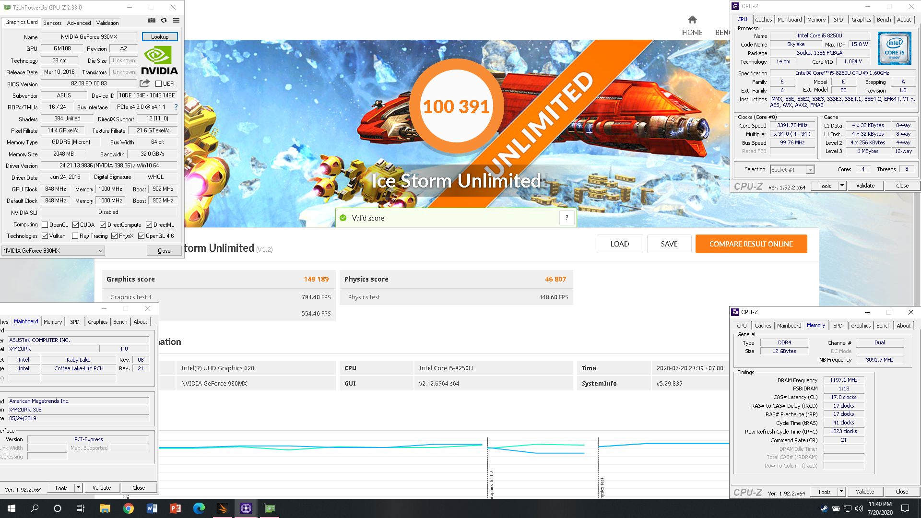Expand Tools dropdown arrow in Mainboard CPU-Z
Screen dimensions: 921x518
click(x=79, y=488)
